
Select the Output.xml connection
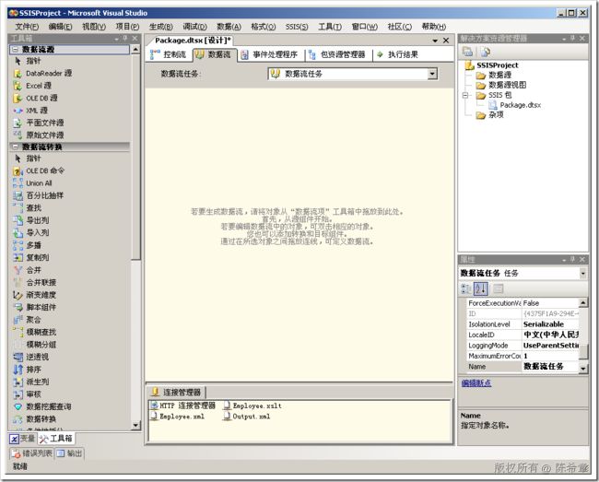(247, 417)
